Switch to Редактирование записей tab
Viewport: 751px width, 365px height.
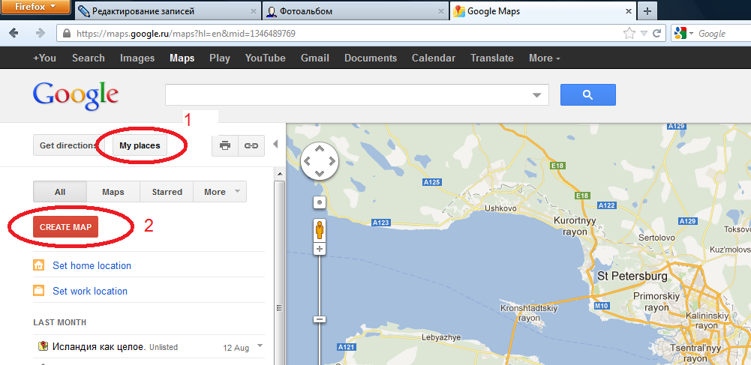point(168,11)
